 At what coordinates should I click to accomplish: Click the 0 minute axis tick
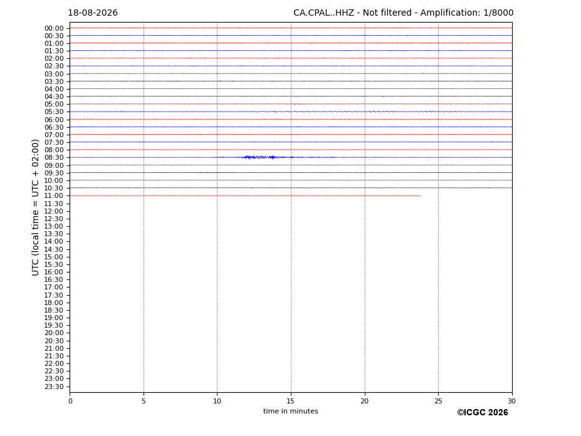(70, 401)
